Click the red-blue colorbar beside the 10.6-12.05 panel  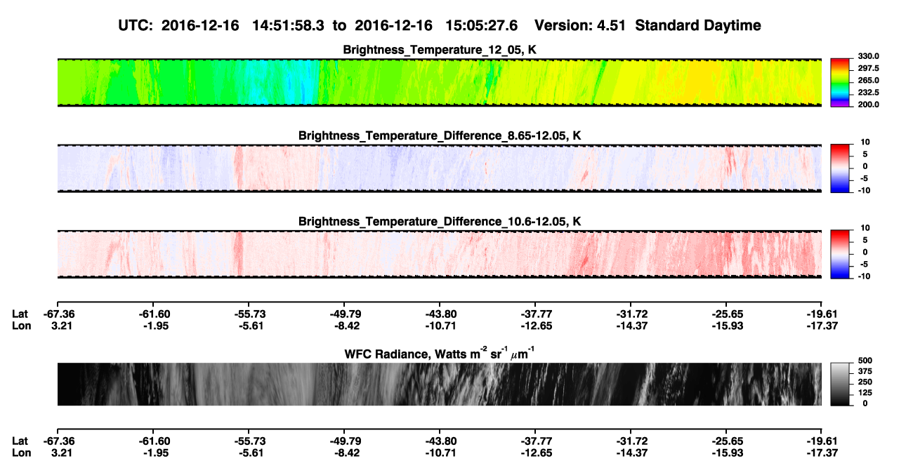click(x=839, y=254)
